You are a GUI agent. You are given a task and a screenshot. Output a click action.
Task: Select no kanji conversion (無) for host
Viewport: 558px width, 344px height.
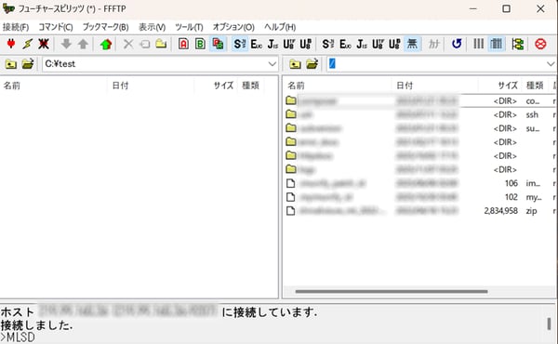coord(412,44)
